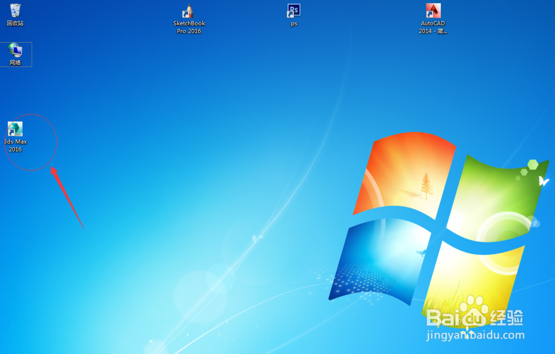Click the "SketchBook Pro 2016" icon label

coord(189,27)
